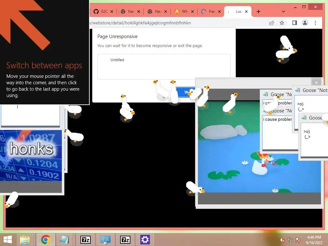Switch to the GitHub E2G tab
The image size is (328, 246).
100,12
